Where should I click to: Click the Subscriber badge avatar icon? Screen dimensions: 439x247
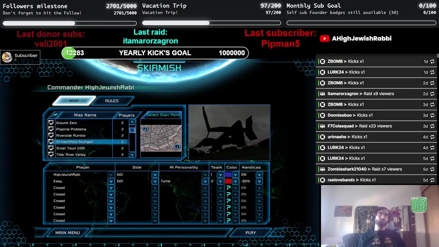(x=7, y=57)
